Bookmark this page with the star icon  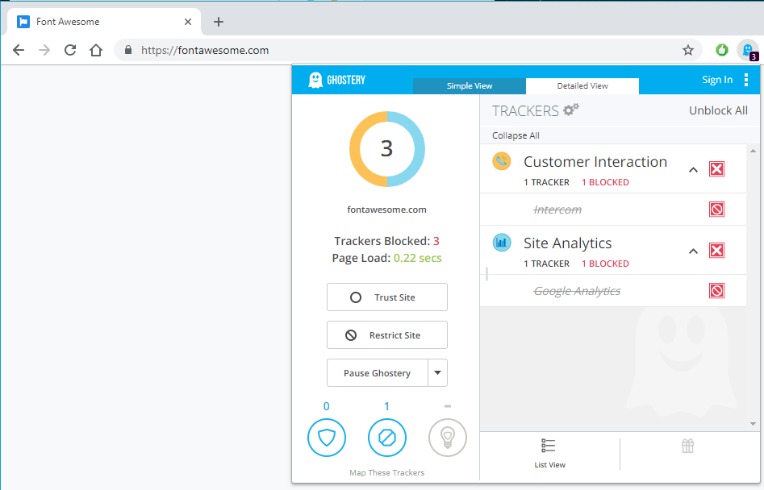click(688, 50)
